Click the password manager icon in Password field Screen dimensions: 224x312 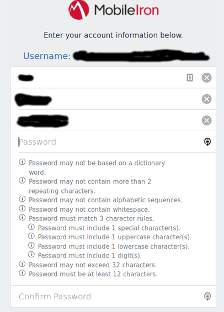pos(207,142)
